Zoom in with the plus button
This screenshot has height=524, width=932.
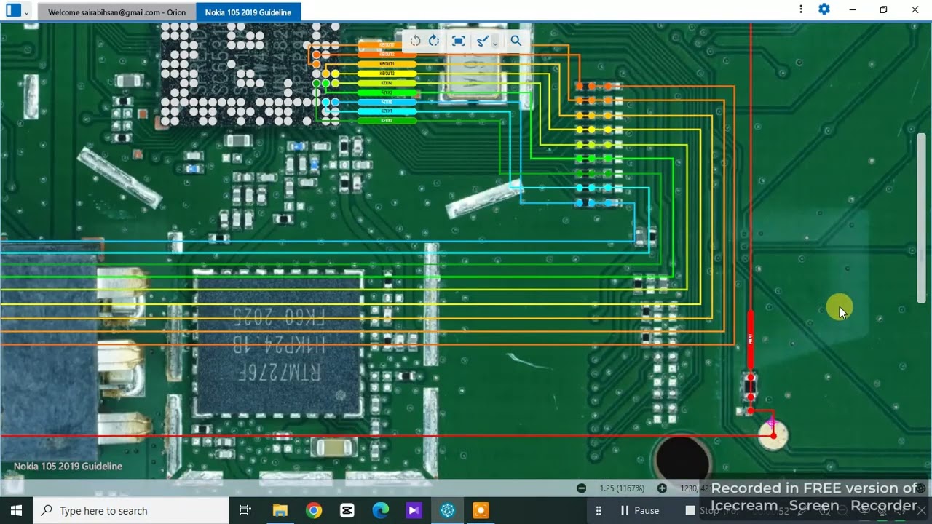662,488
